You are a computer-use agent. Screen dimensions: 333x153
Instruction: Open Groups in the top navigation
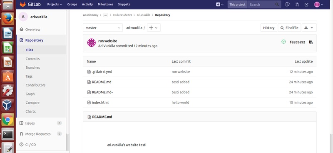coord(72,4)
